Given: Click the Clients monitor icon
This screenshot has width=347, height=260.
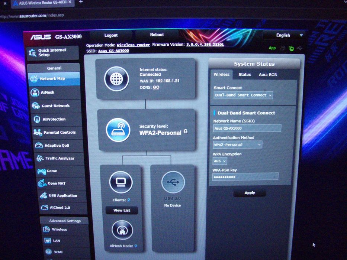Looking at the screenshot, I should (121, 182).
